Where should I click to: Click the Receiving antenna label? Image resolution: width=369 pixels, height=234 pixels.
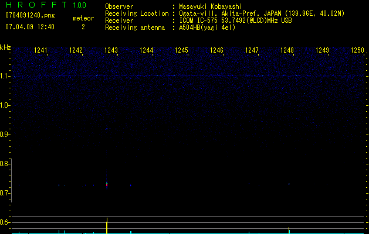[x=135, y=27]
